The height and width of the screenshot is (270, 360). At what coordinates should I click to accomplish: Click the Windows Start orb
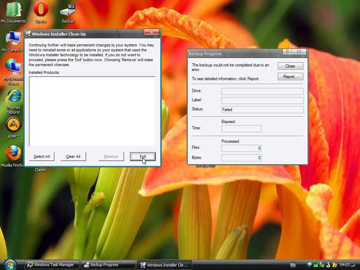pyautogui.click(x=10, y=265)
